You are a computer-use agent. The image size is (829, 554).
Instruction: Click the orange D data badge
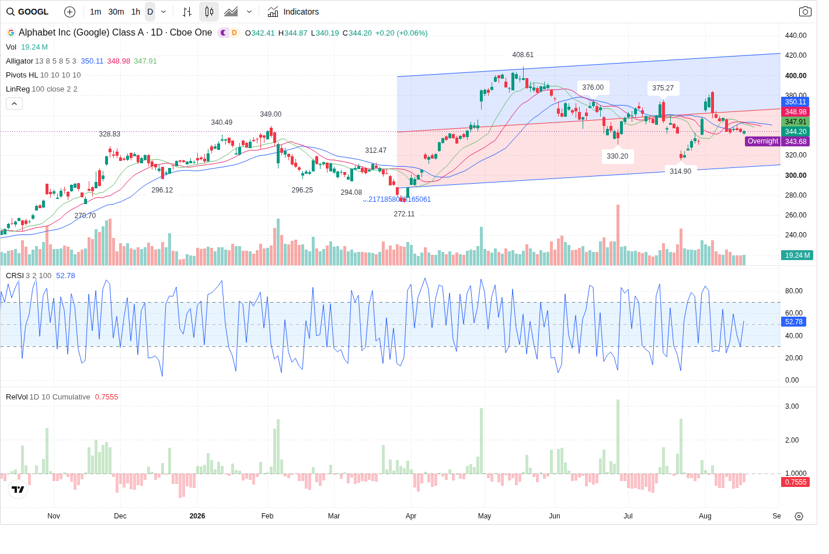pyautogui.click(x=234, y=33)
